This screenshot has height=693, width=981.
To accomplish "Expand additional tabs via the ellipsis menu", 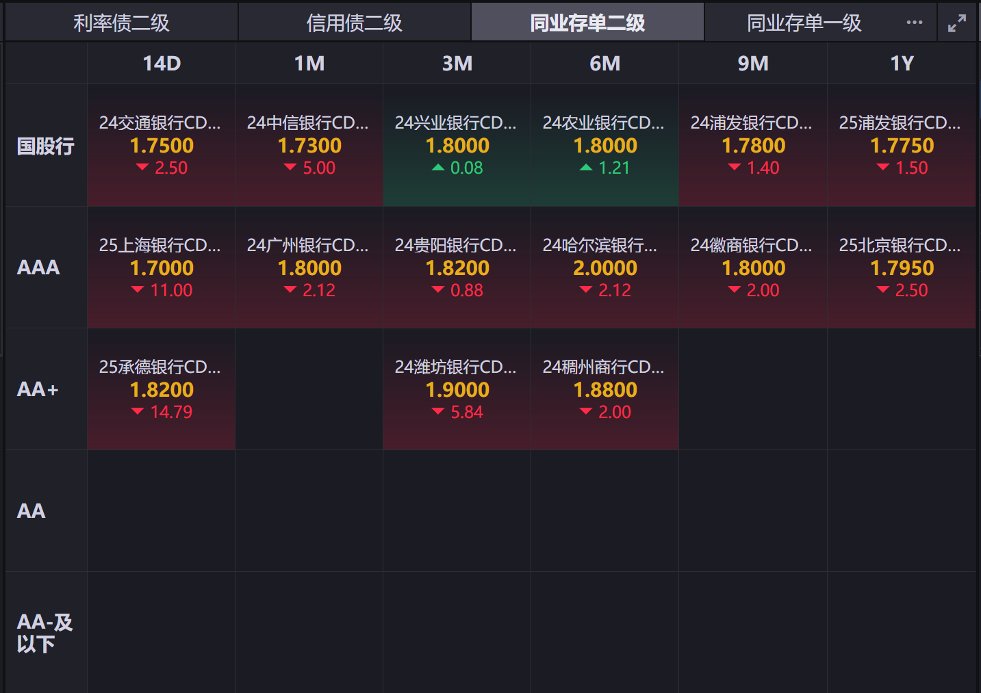I will [914, 22].
